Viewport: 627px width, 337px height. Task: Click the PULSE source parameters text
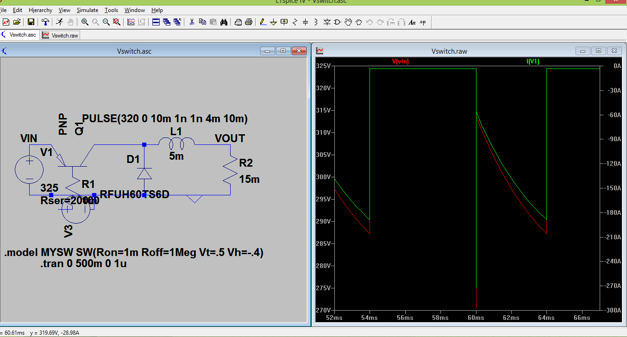coord(165,119)
